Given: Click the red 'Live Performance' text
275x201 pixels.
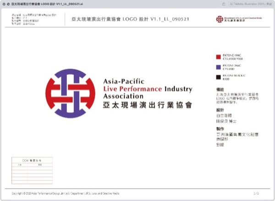Looking at the screenshot, I should pos(132,89).
